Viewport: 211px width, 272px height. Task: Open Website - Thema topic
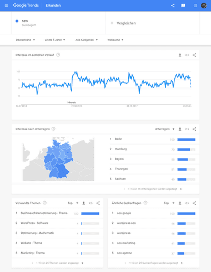[x=32, y=243]
